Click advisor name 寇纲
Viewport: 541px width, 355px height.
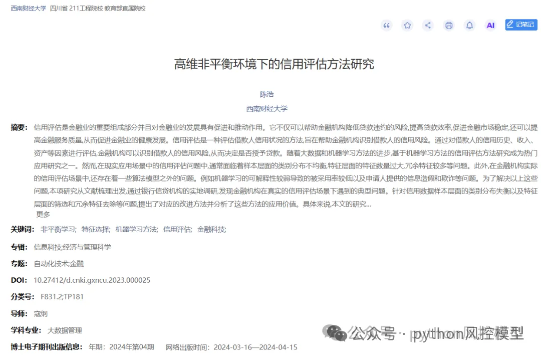click(x=41, y=313)
